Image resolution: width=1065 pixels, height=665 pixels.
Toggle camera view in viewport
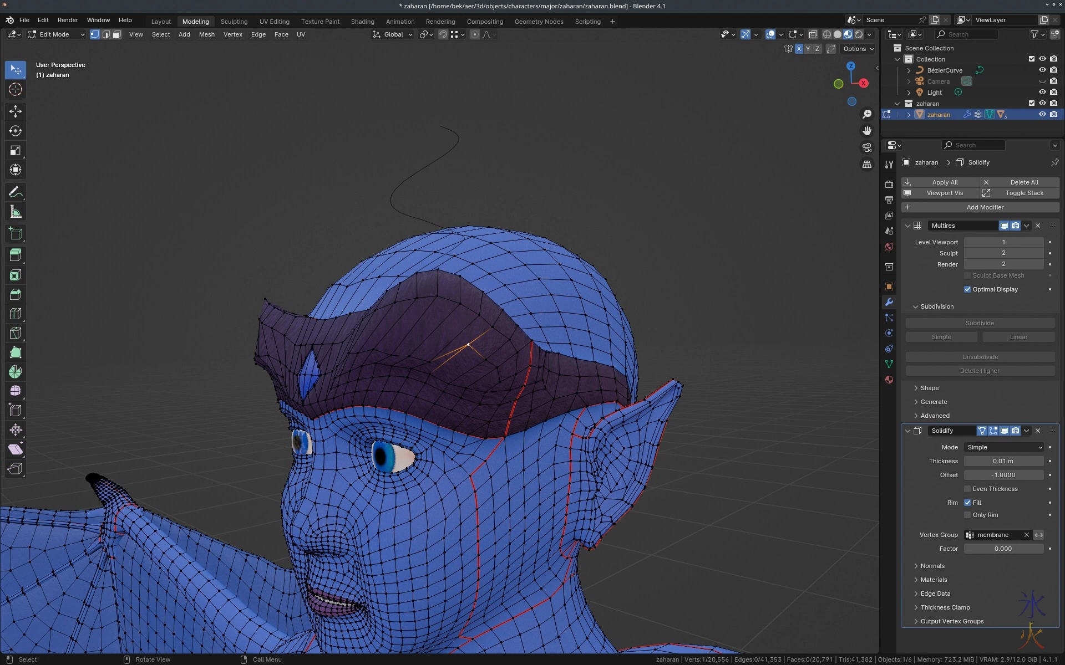pos(867,147)
